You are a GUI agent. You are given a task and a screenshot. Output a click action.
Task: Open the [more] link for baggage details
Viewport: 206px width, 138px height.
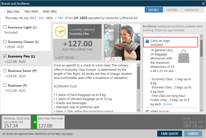[167, 104]
